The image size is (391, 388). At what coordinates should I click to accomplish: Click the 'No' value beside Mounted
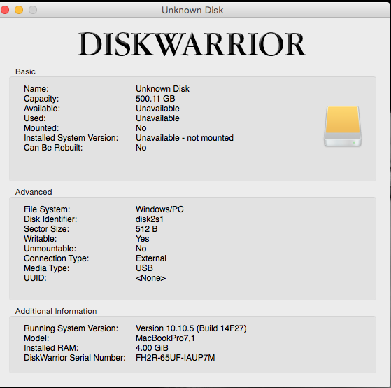click(x=141, y=128)
